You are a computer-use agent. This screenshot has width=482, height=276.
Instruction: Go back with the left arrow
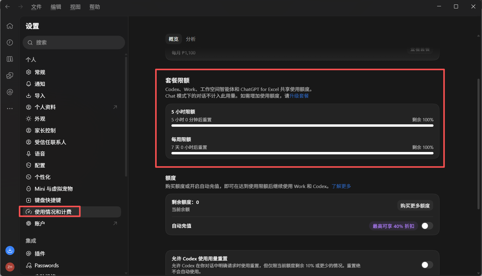(8, 7)
